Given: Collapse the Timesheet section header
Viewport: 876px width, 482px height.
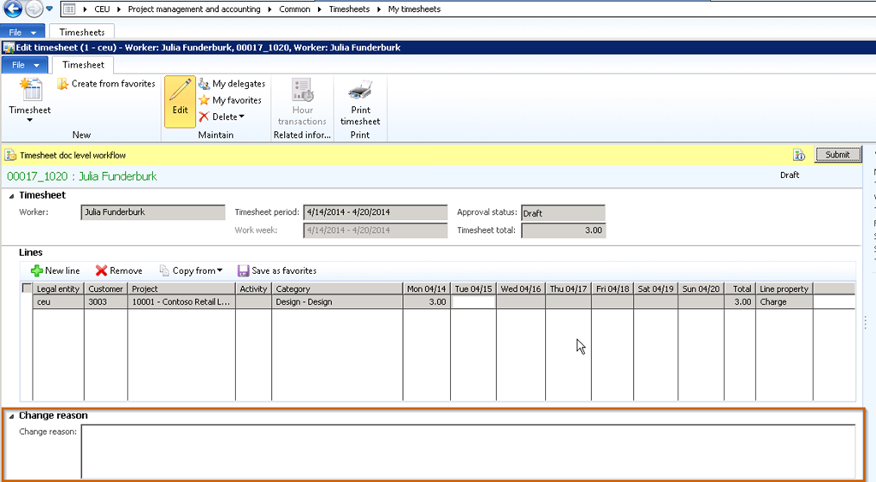Looking at the screenshot, I should tap(11, 195).
